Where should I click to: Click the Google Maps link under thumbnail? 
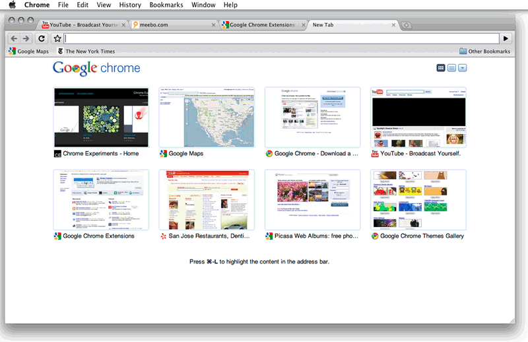pyautogui.click(x=186, y=153)
